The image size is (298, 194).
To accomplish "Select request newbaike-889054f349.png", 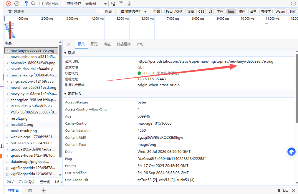I will [31, 63].
